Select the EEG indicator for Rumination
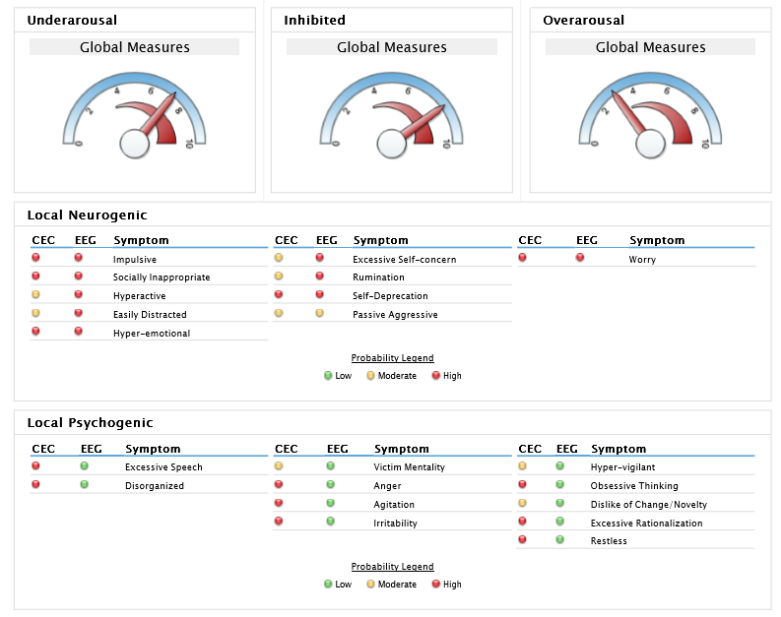 pos(320,276)
